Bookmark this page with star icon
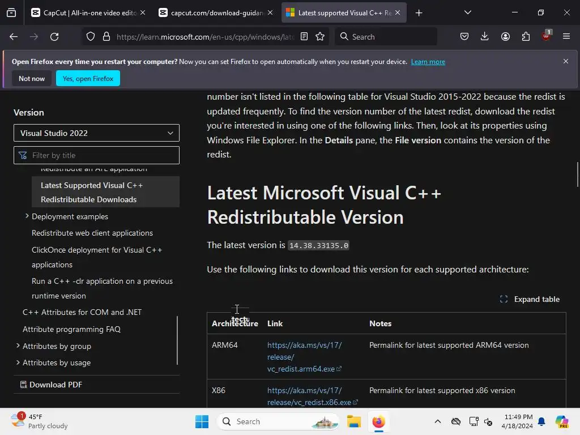The width and height of the screenshot is (580, 435). click(320, 37)
